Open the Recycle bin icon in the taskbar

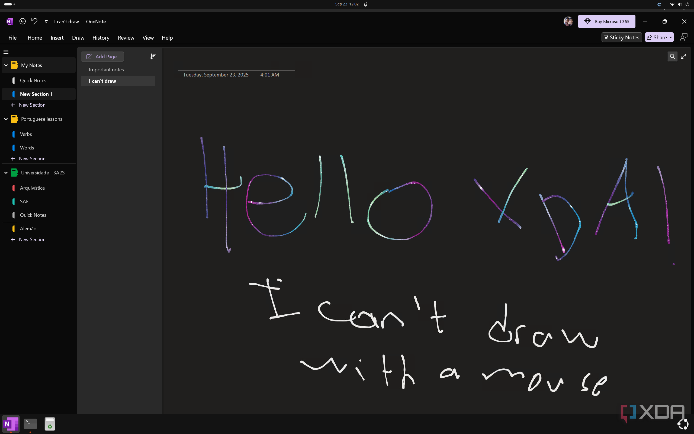(x=50, y=424)
